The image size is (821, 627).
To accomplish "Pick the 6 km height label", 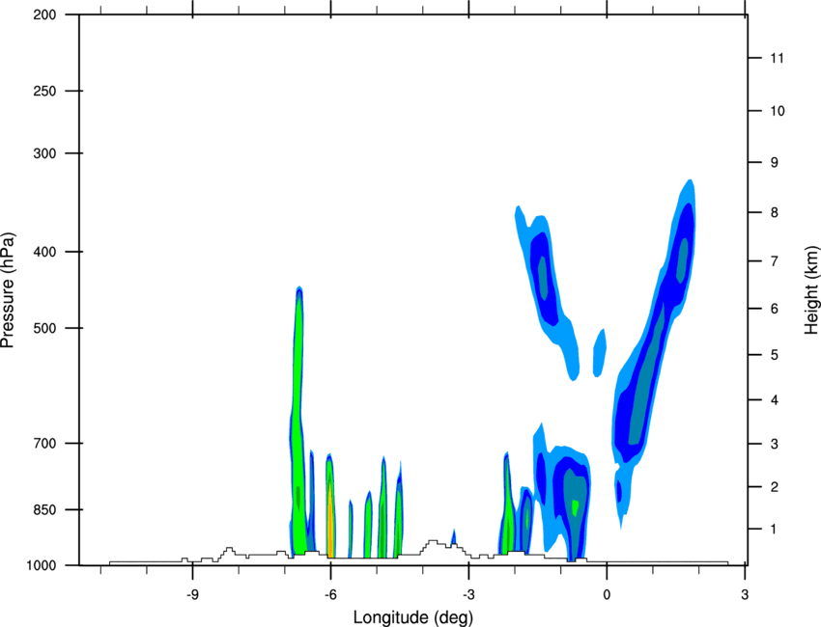I will [x=774, y=309].
